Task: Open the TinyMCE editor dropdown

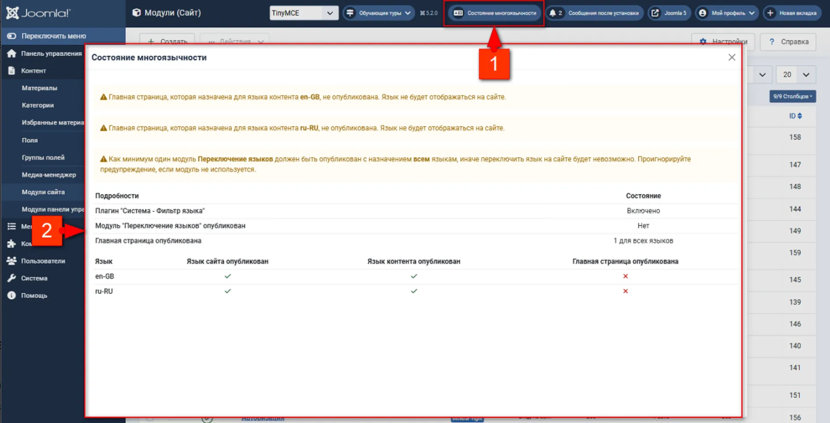Action: point(304,13)
